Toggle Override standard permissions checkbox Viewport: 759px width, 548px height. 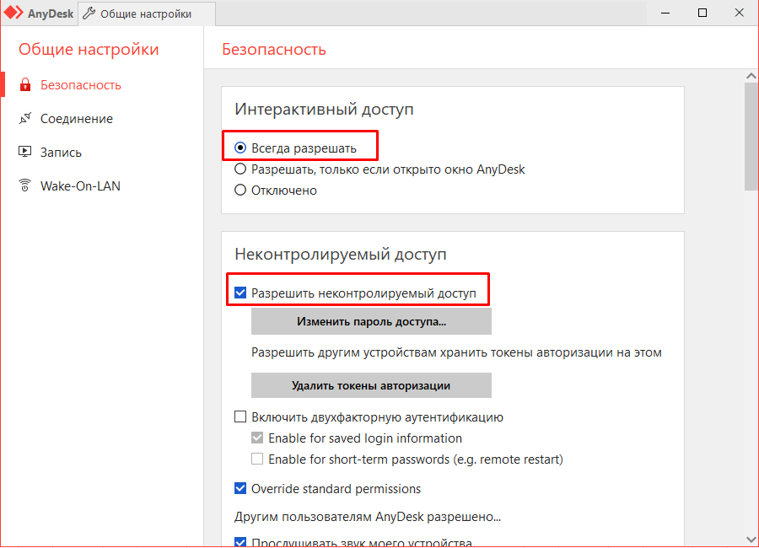click(x=240, y=488)
